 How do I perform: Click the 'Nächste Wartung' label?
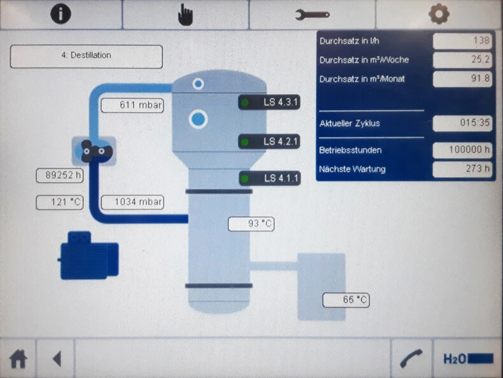(352, 169)
